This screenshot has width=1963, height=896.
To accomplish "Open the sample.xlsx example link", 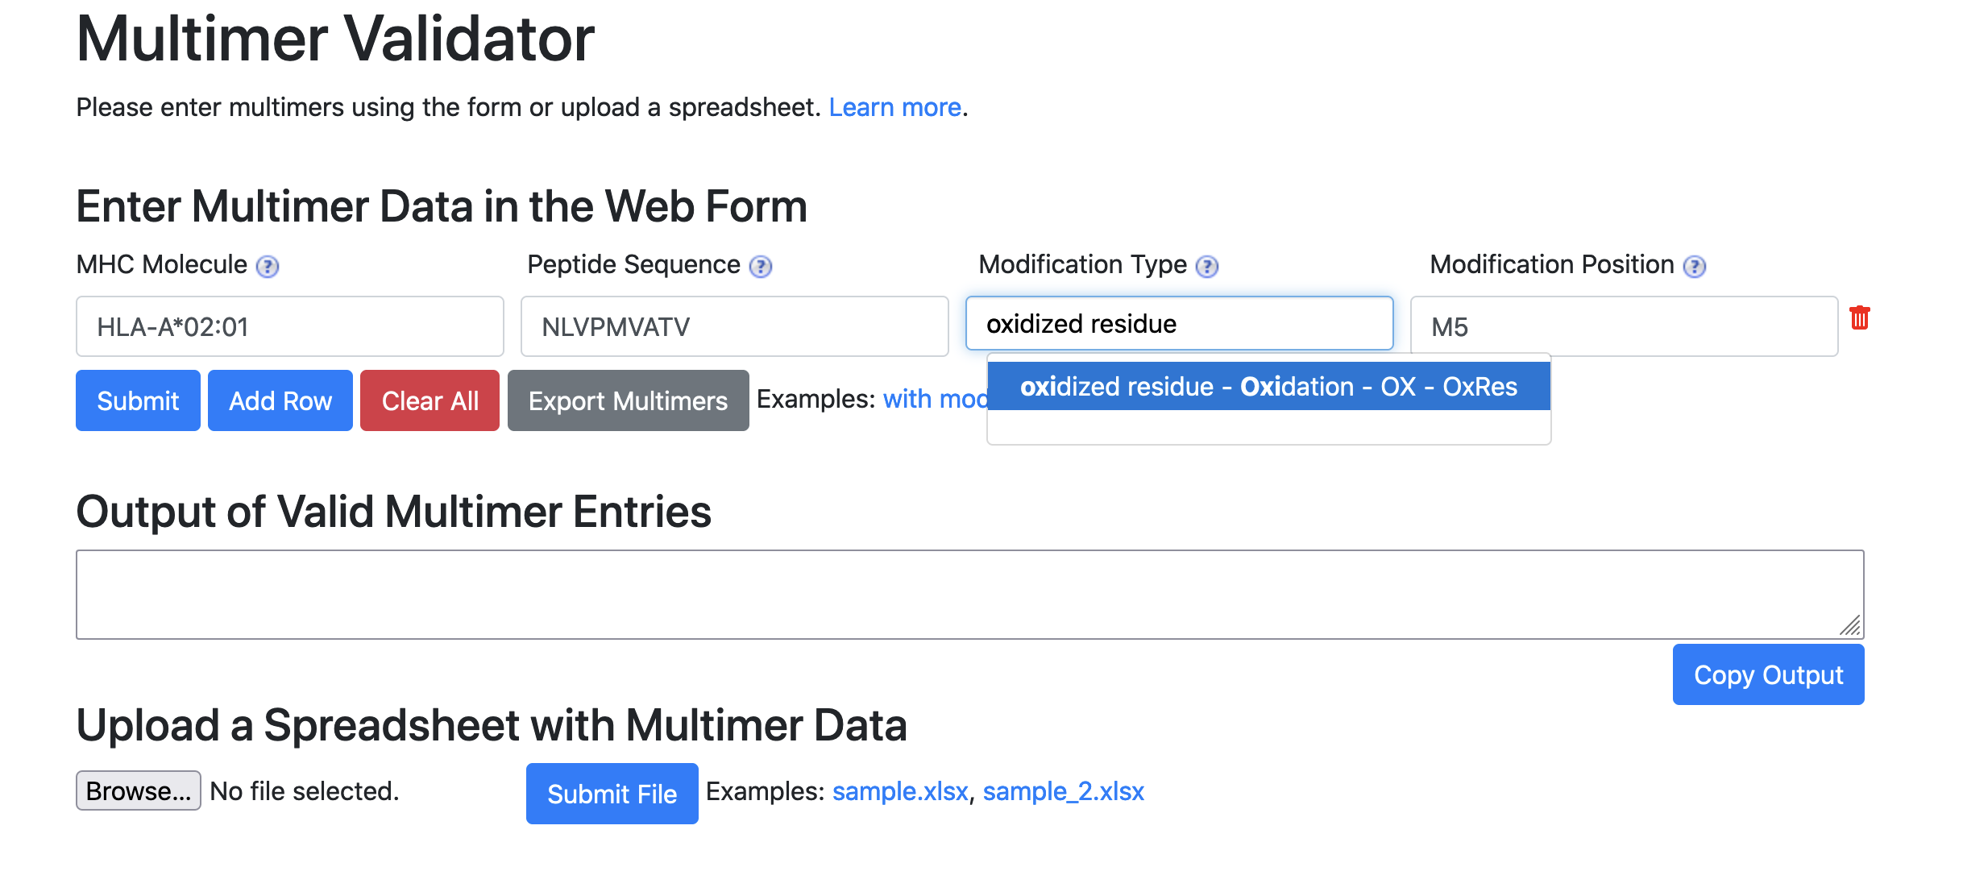I will pos(899,792).
